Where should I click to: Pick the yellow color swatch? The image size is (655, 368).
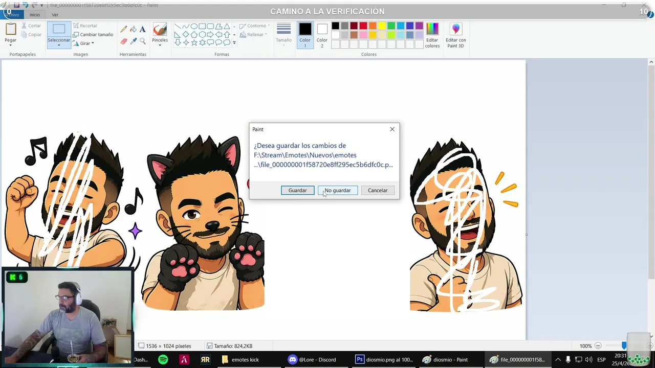382,26
